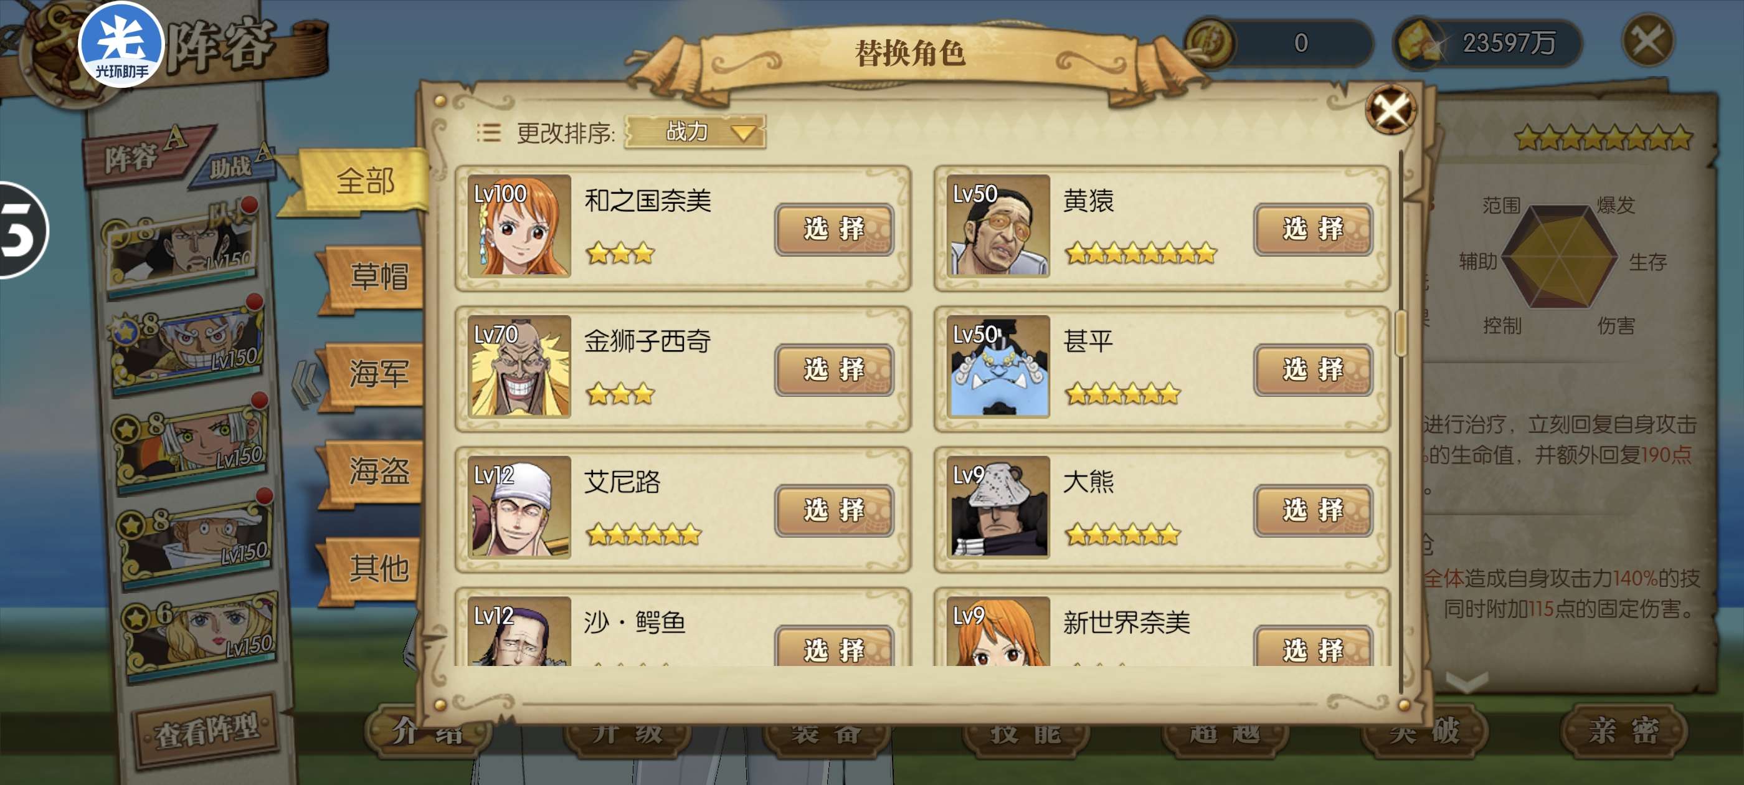
Task: Click the double-chevron collapse arrow near 海军
Action: pyautogui.click(x=306, y=383)
